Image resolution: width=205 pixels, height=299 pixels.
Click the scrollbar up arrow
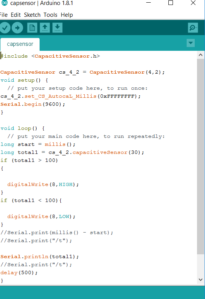coord(201,55)
